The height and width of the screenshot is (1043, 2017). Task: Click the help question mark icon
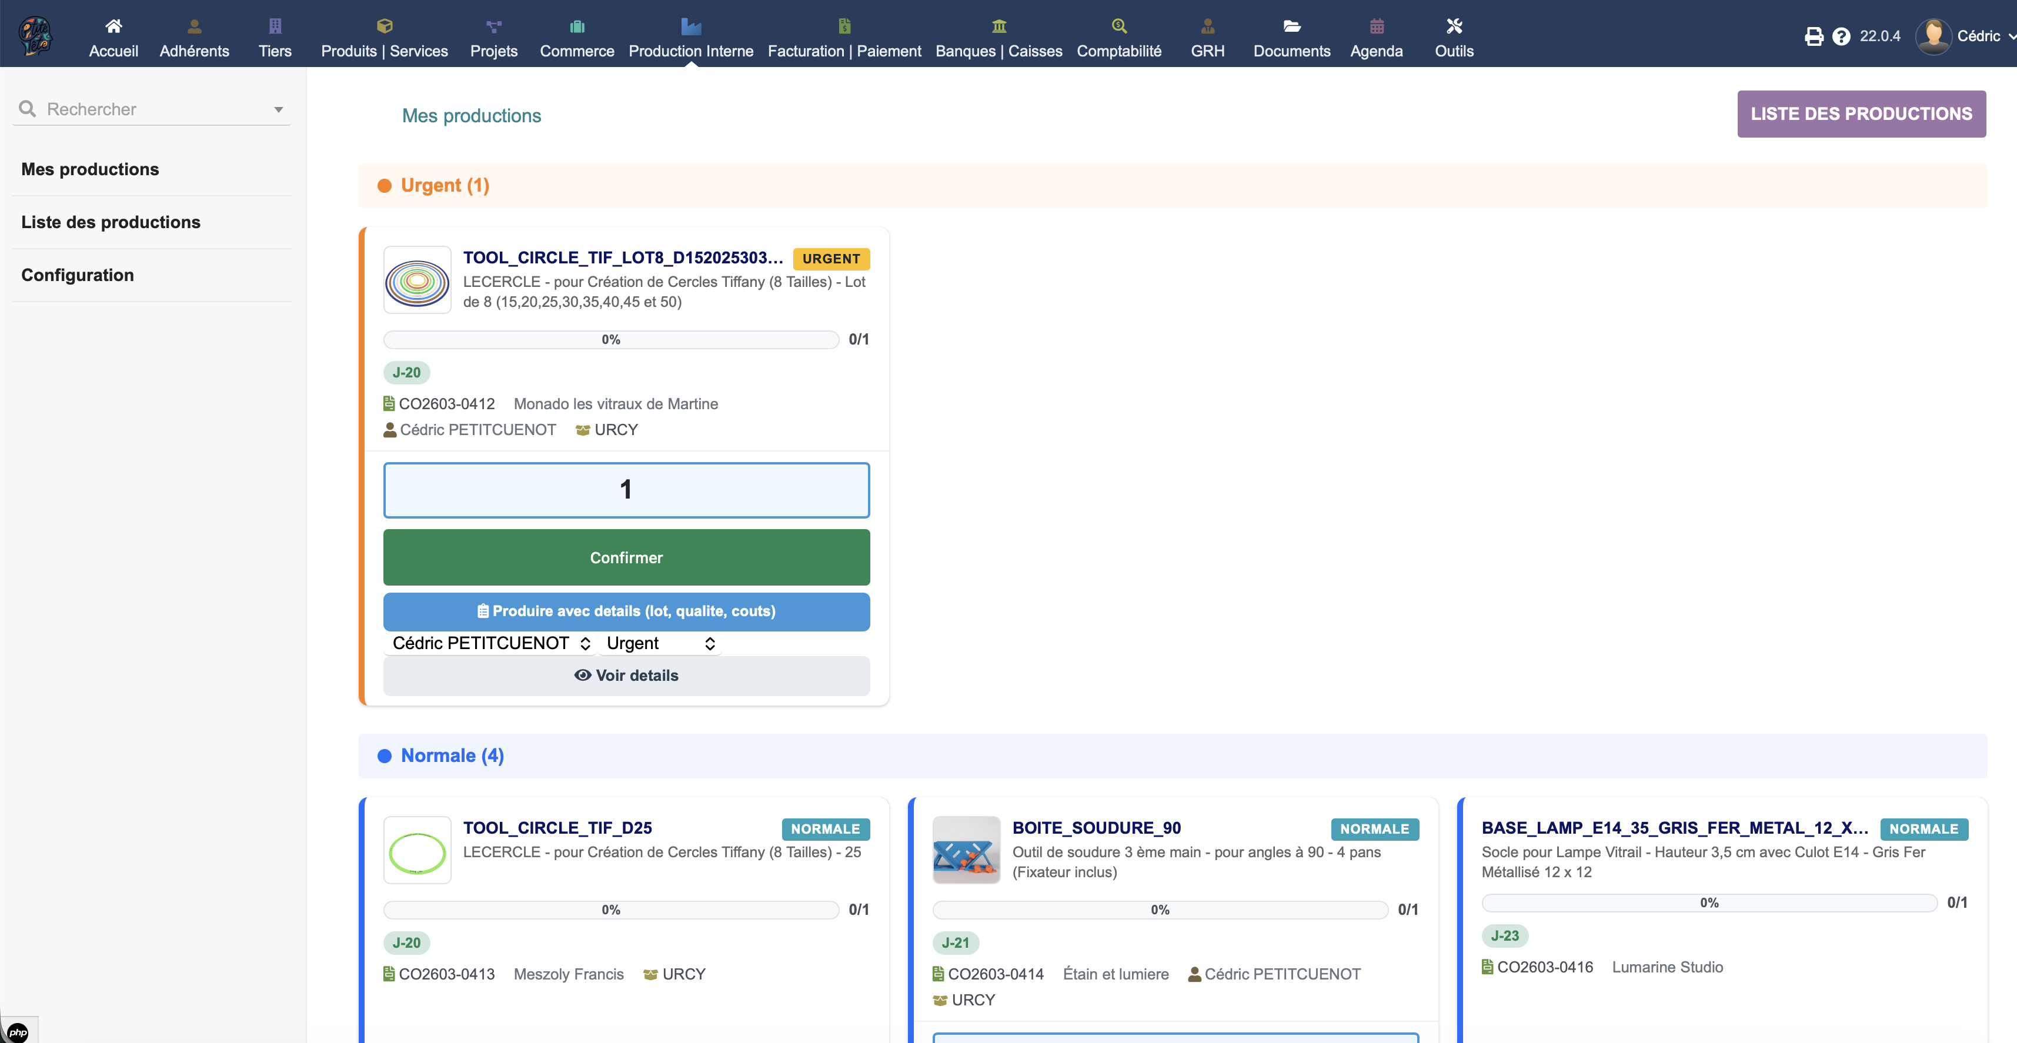(x=1841, y=36)
